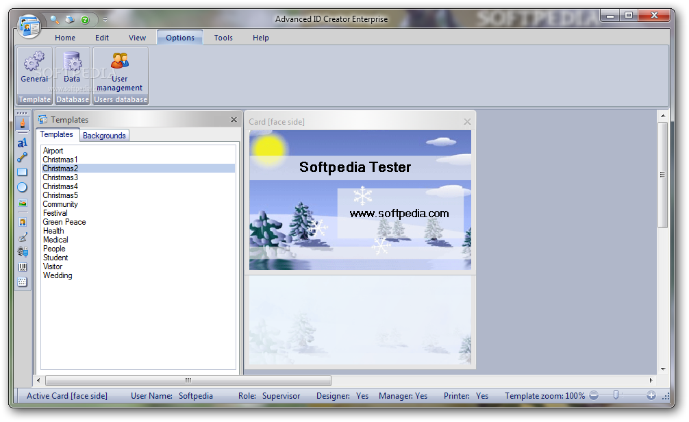Select the Photo portrait tool

click(23, 222)
